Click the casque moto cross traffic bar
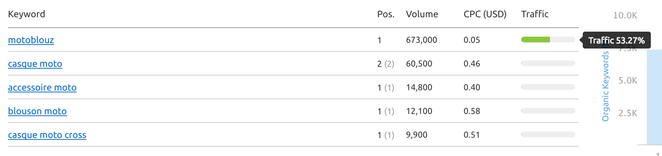The image size is (662, 156). (548, 134)
